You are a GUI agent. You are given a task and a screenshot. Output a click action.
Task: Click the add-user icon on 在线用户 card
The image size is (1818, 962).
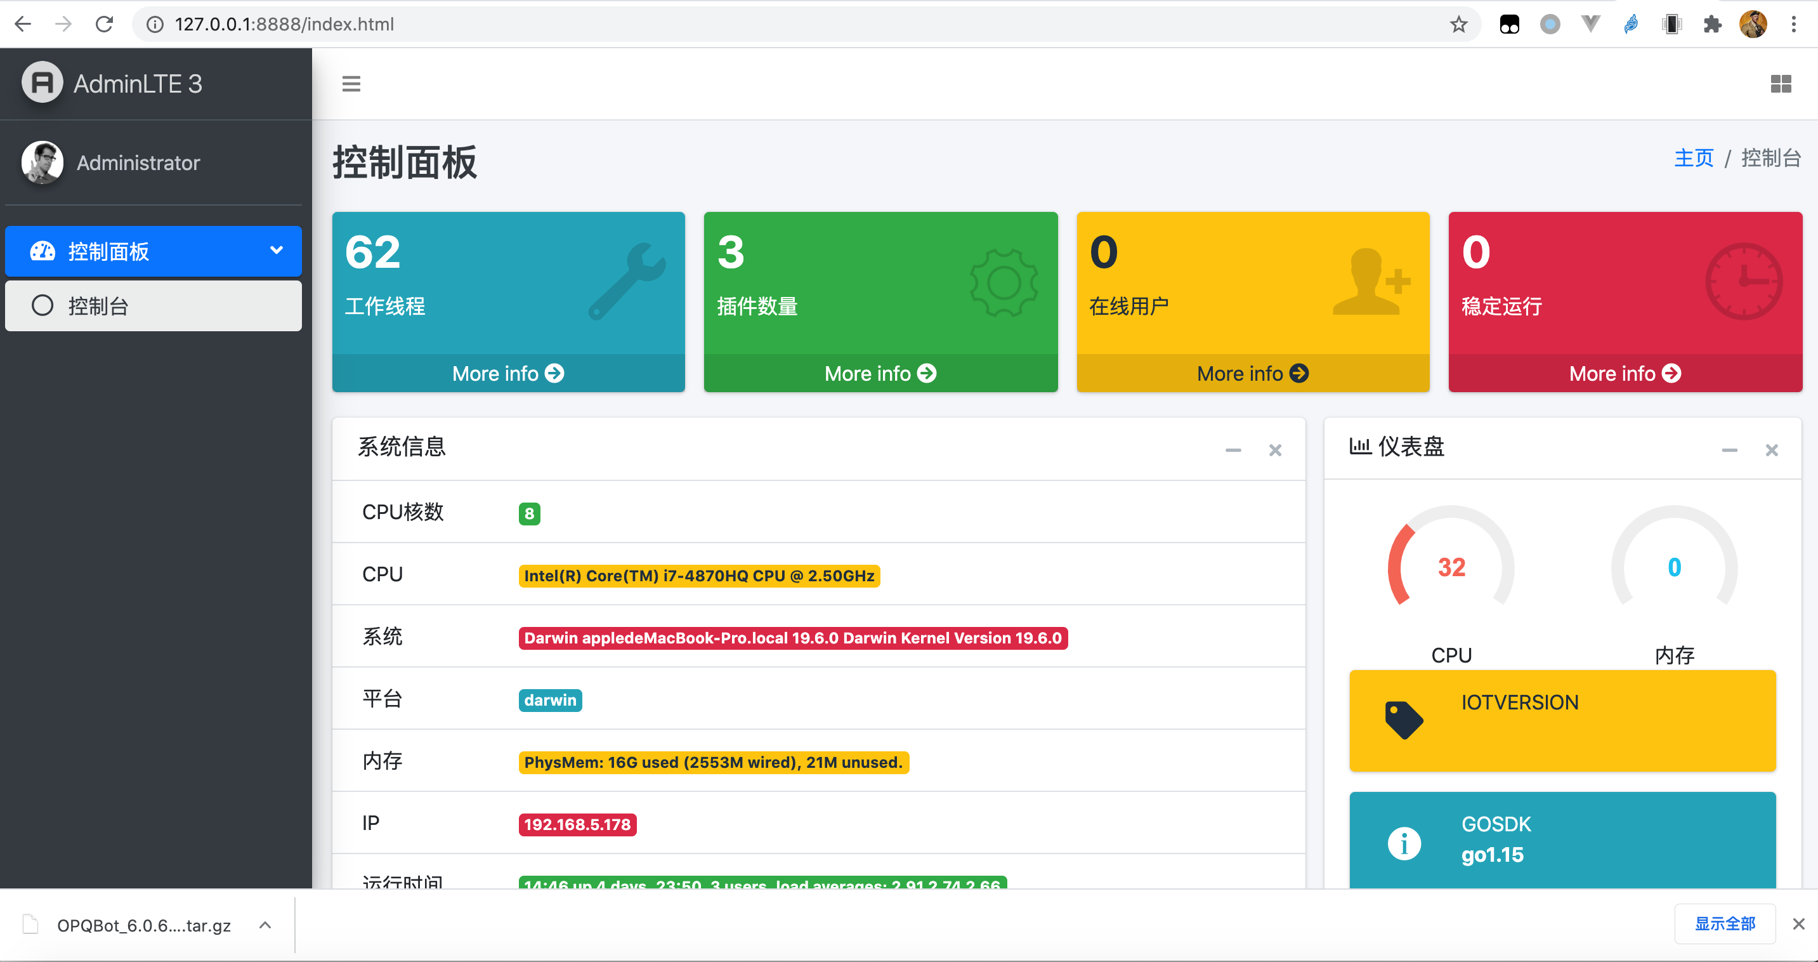(x=1371, y=281)
